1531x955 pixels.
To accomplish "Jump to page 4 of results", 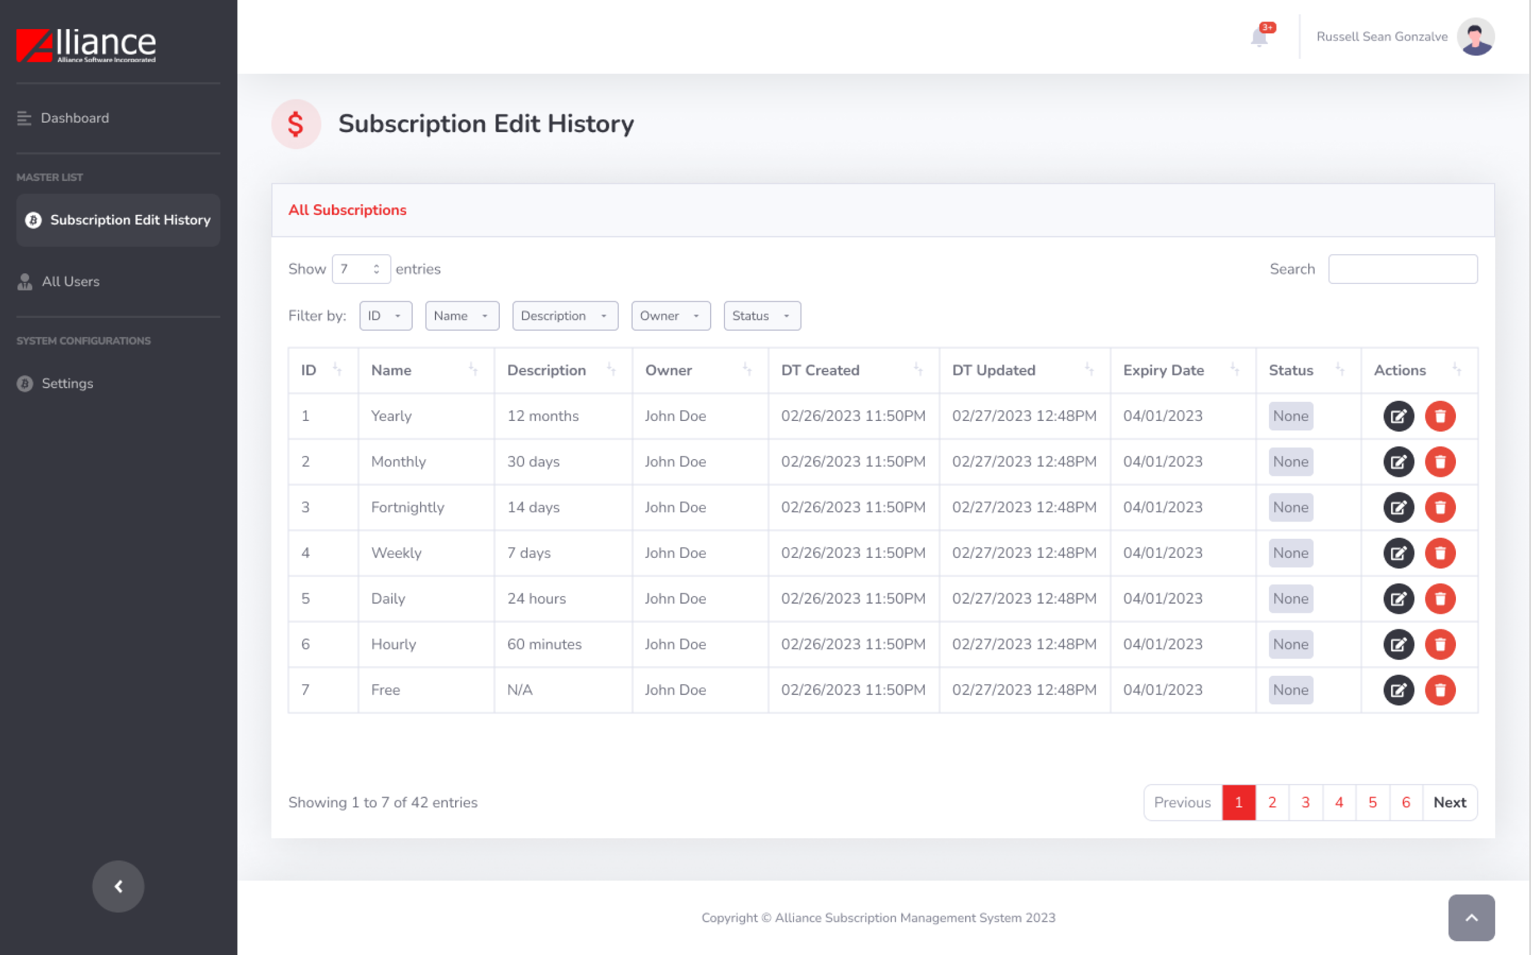I will click(x=1338, y=802).
